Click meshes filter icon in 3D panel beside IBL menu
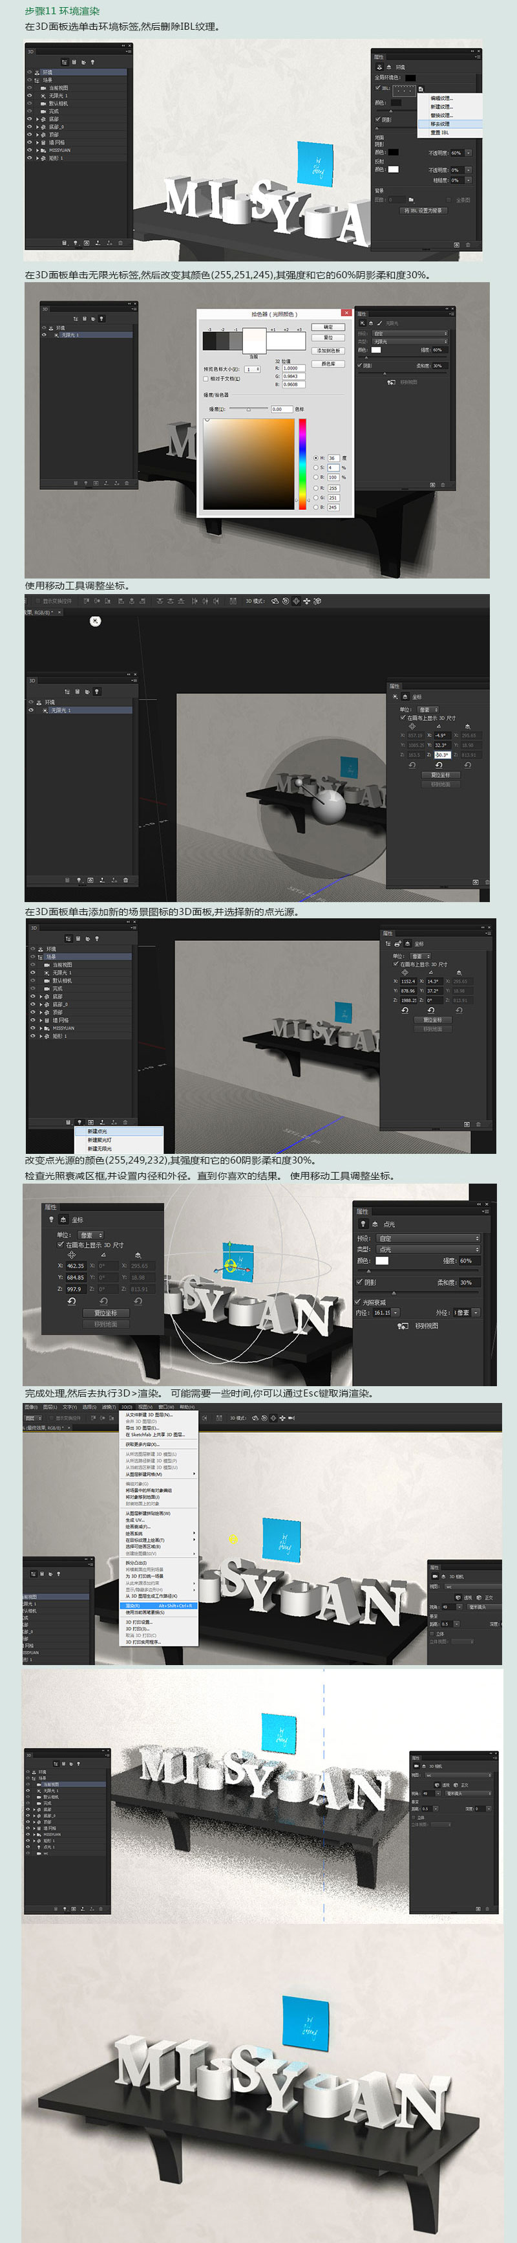The image size is (517, 2243). (75, 63)
